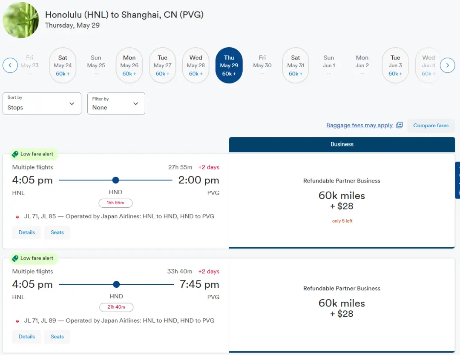Select 60k miles fare for 2:00 pm arrival
Image resolution: width=460 pixels, height=355 pixels.
pyautogui.click(x=342, y=201)
